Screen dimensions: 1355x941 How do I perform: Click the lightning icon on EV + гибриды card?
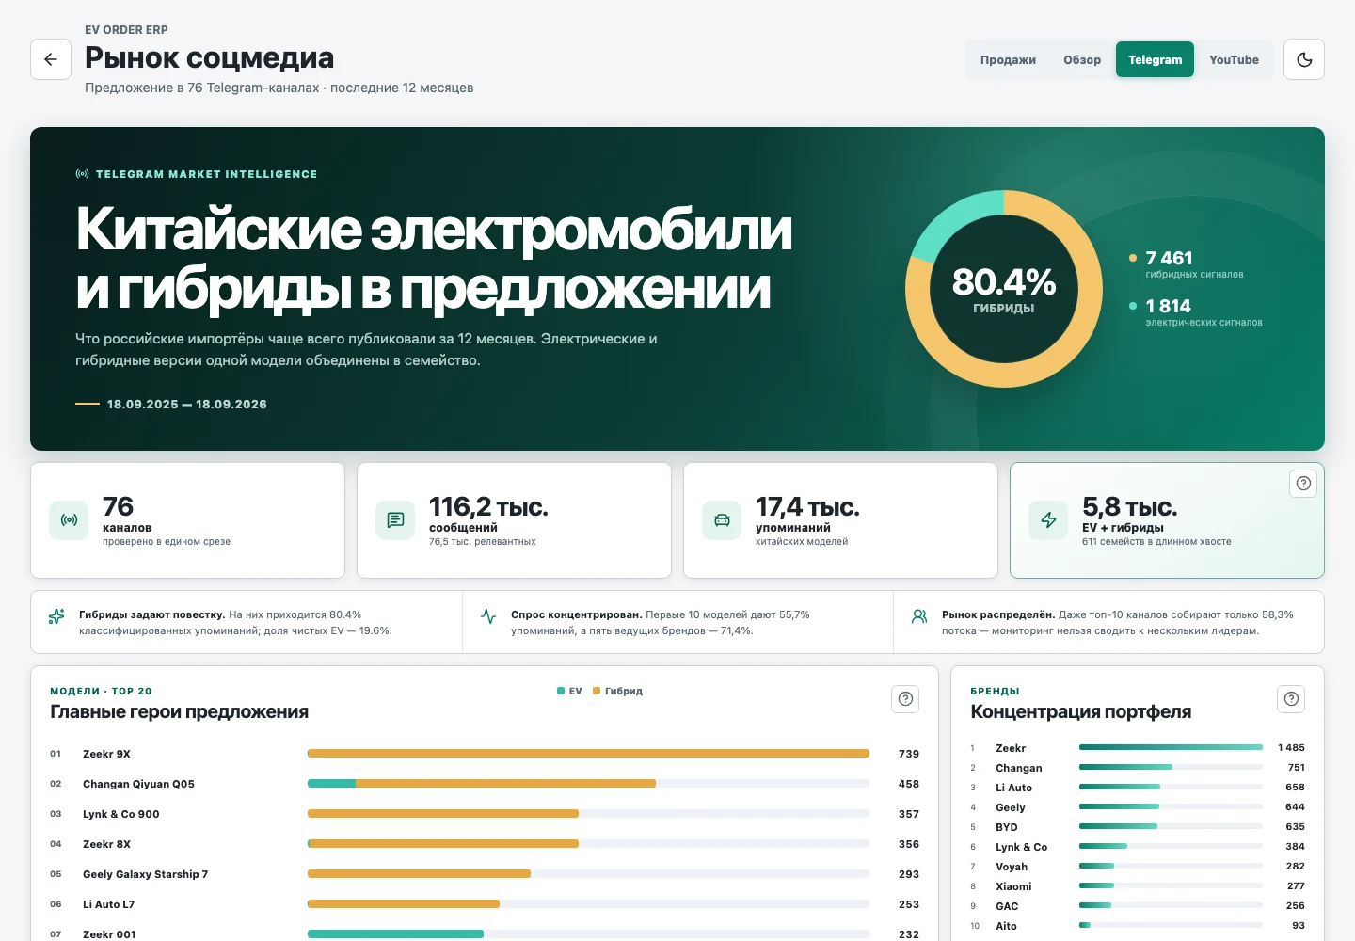coord(1048,520)
